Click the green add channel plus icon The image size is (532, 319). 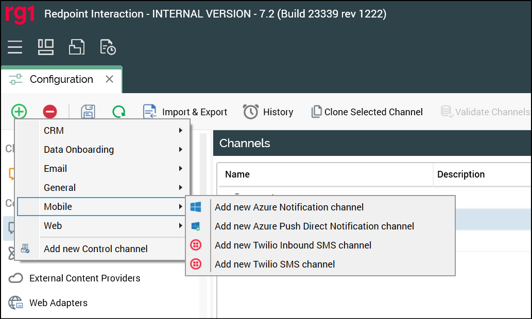pos(19,112)
